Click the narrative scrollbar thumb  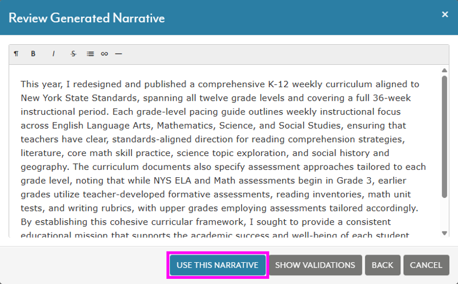pos(444,136)
